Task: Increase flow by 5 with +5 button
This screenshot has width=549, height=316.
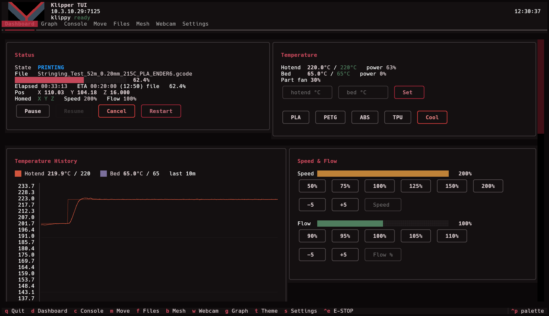Action: (345, 255)
